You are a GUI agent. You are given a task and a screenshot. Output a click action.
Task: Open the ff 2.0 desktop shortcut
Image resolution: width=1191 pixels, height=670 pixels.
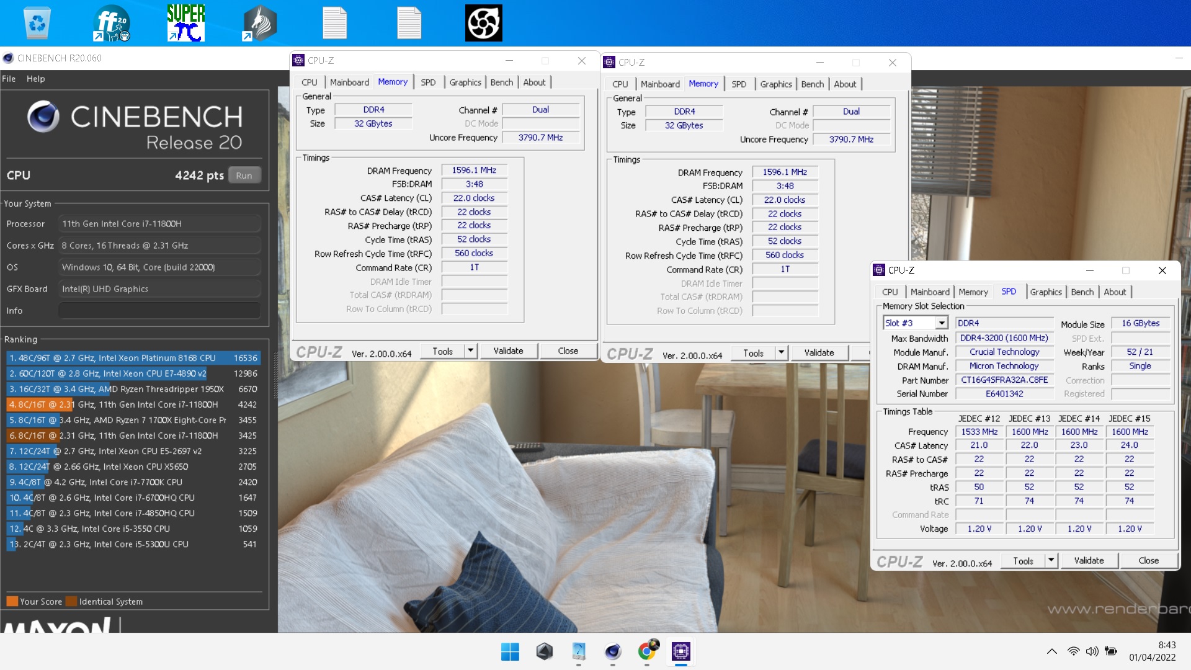(x=111, y=23)
